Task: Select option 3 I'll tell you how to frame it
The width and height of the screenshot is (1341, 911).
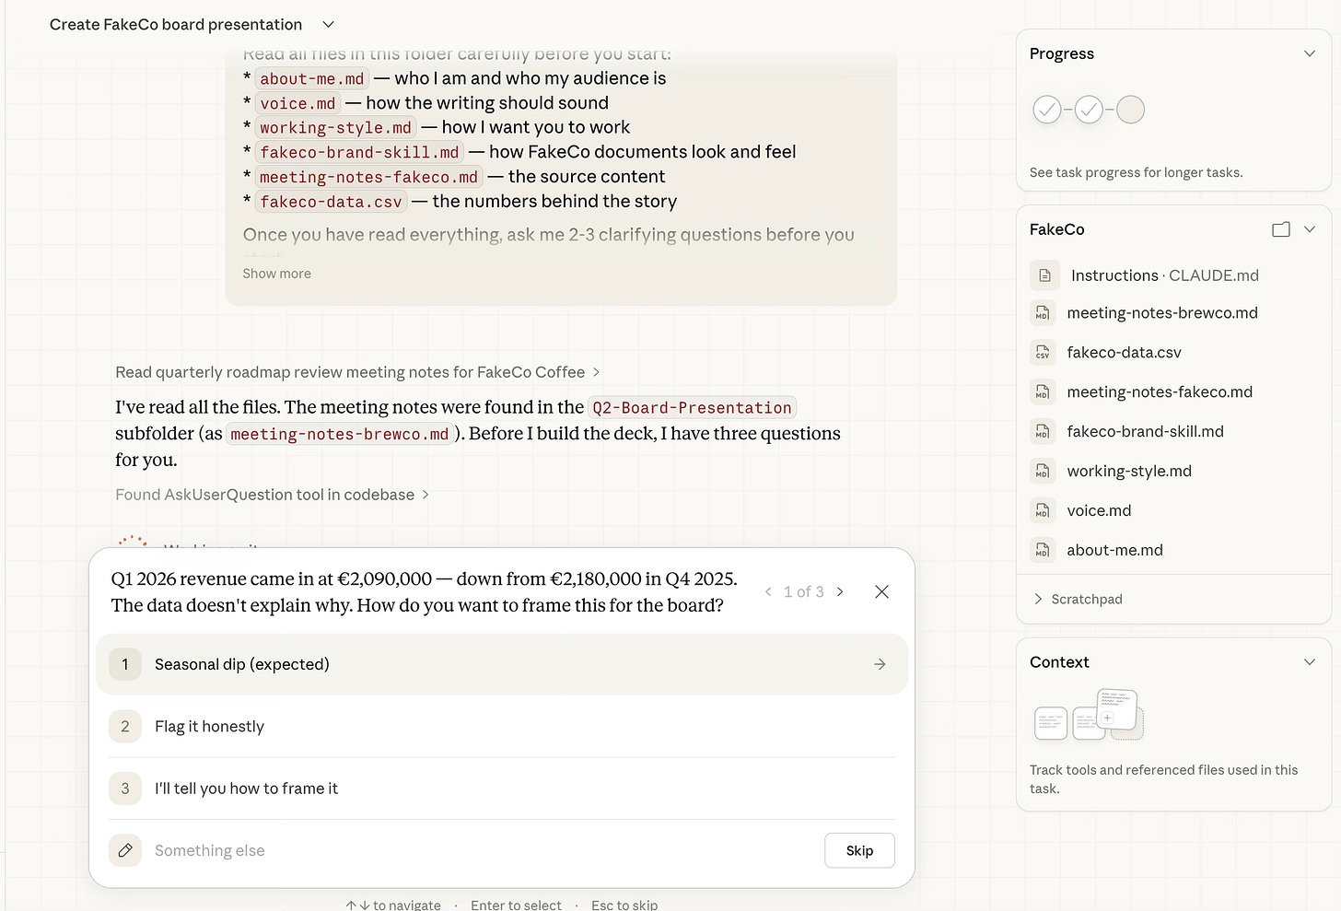Action: 502,788
